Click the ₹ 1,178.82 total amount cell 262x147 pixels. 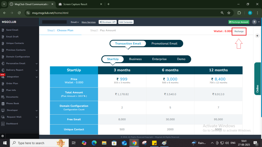122,94
